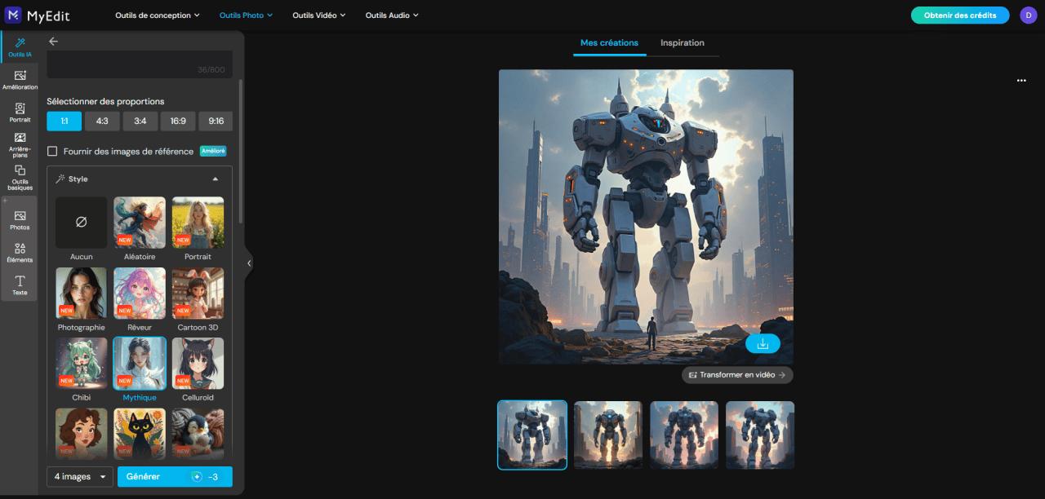Choose the Rêveur style

(139, 299)
